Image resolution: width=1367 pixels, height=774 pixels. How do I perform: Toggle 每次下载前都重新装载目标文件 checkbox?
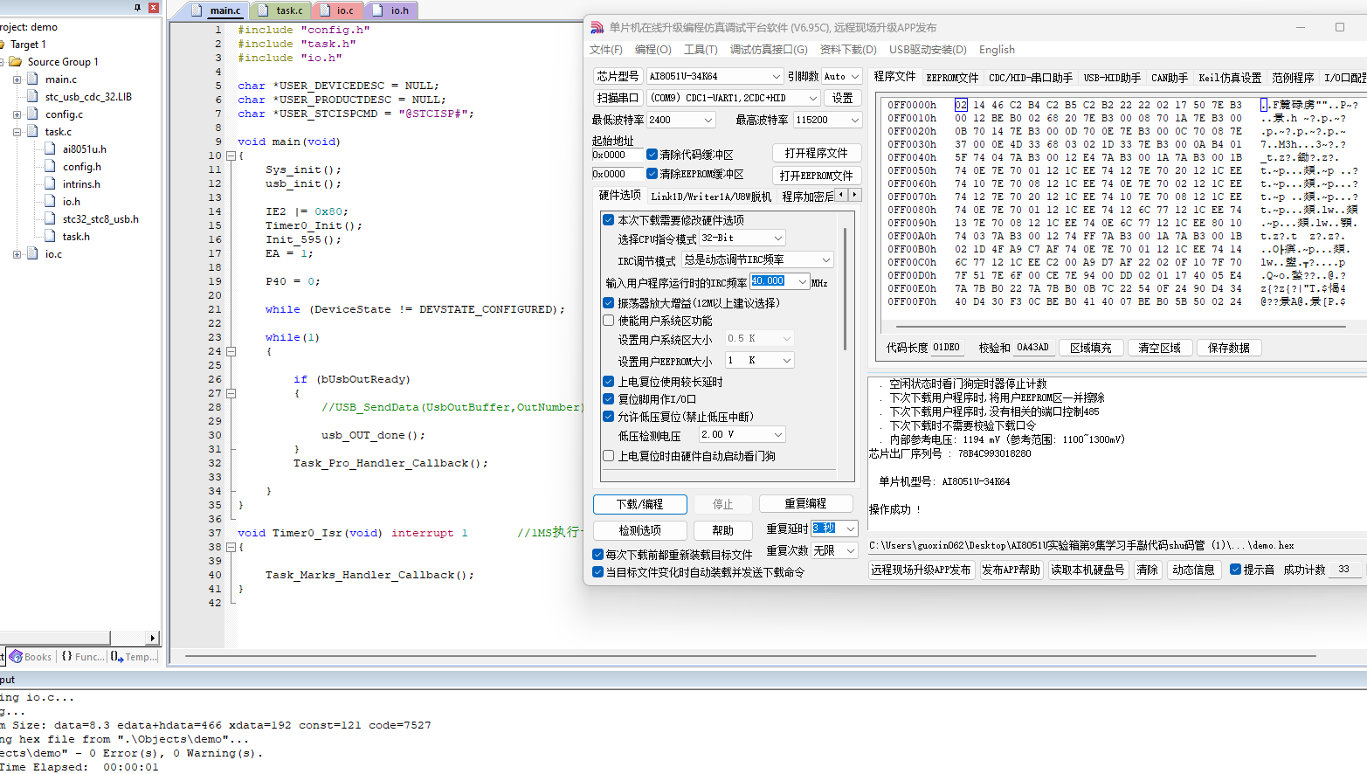point(598,555)
